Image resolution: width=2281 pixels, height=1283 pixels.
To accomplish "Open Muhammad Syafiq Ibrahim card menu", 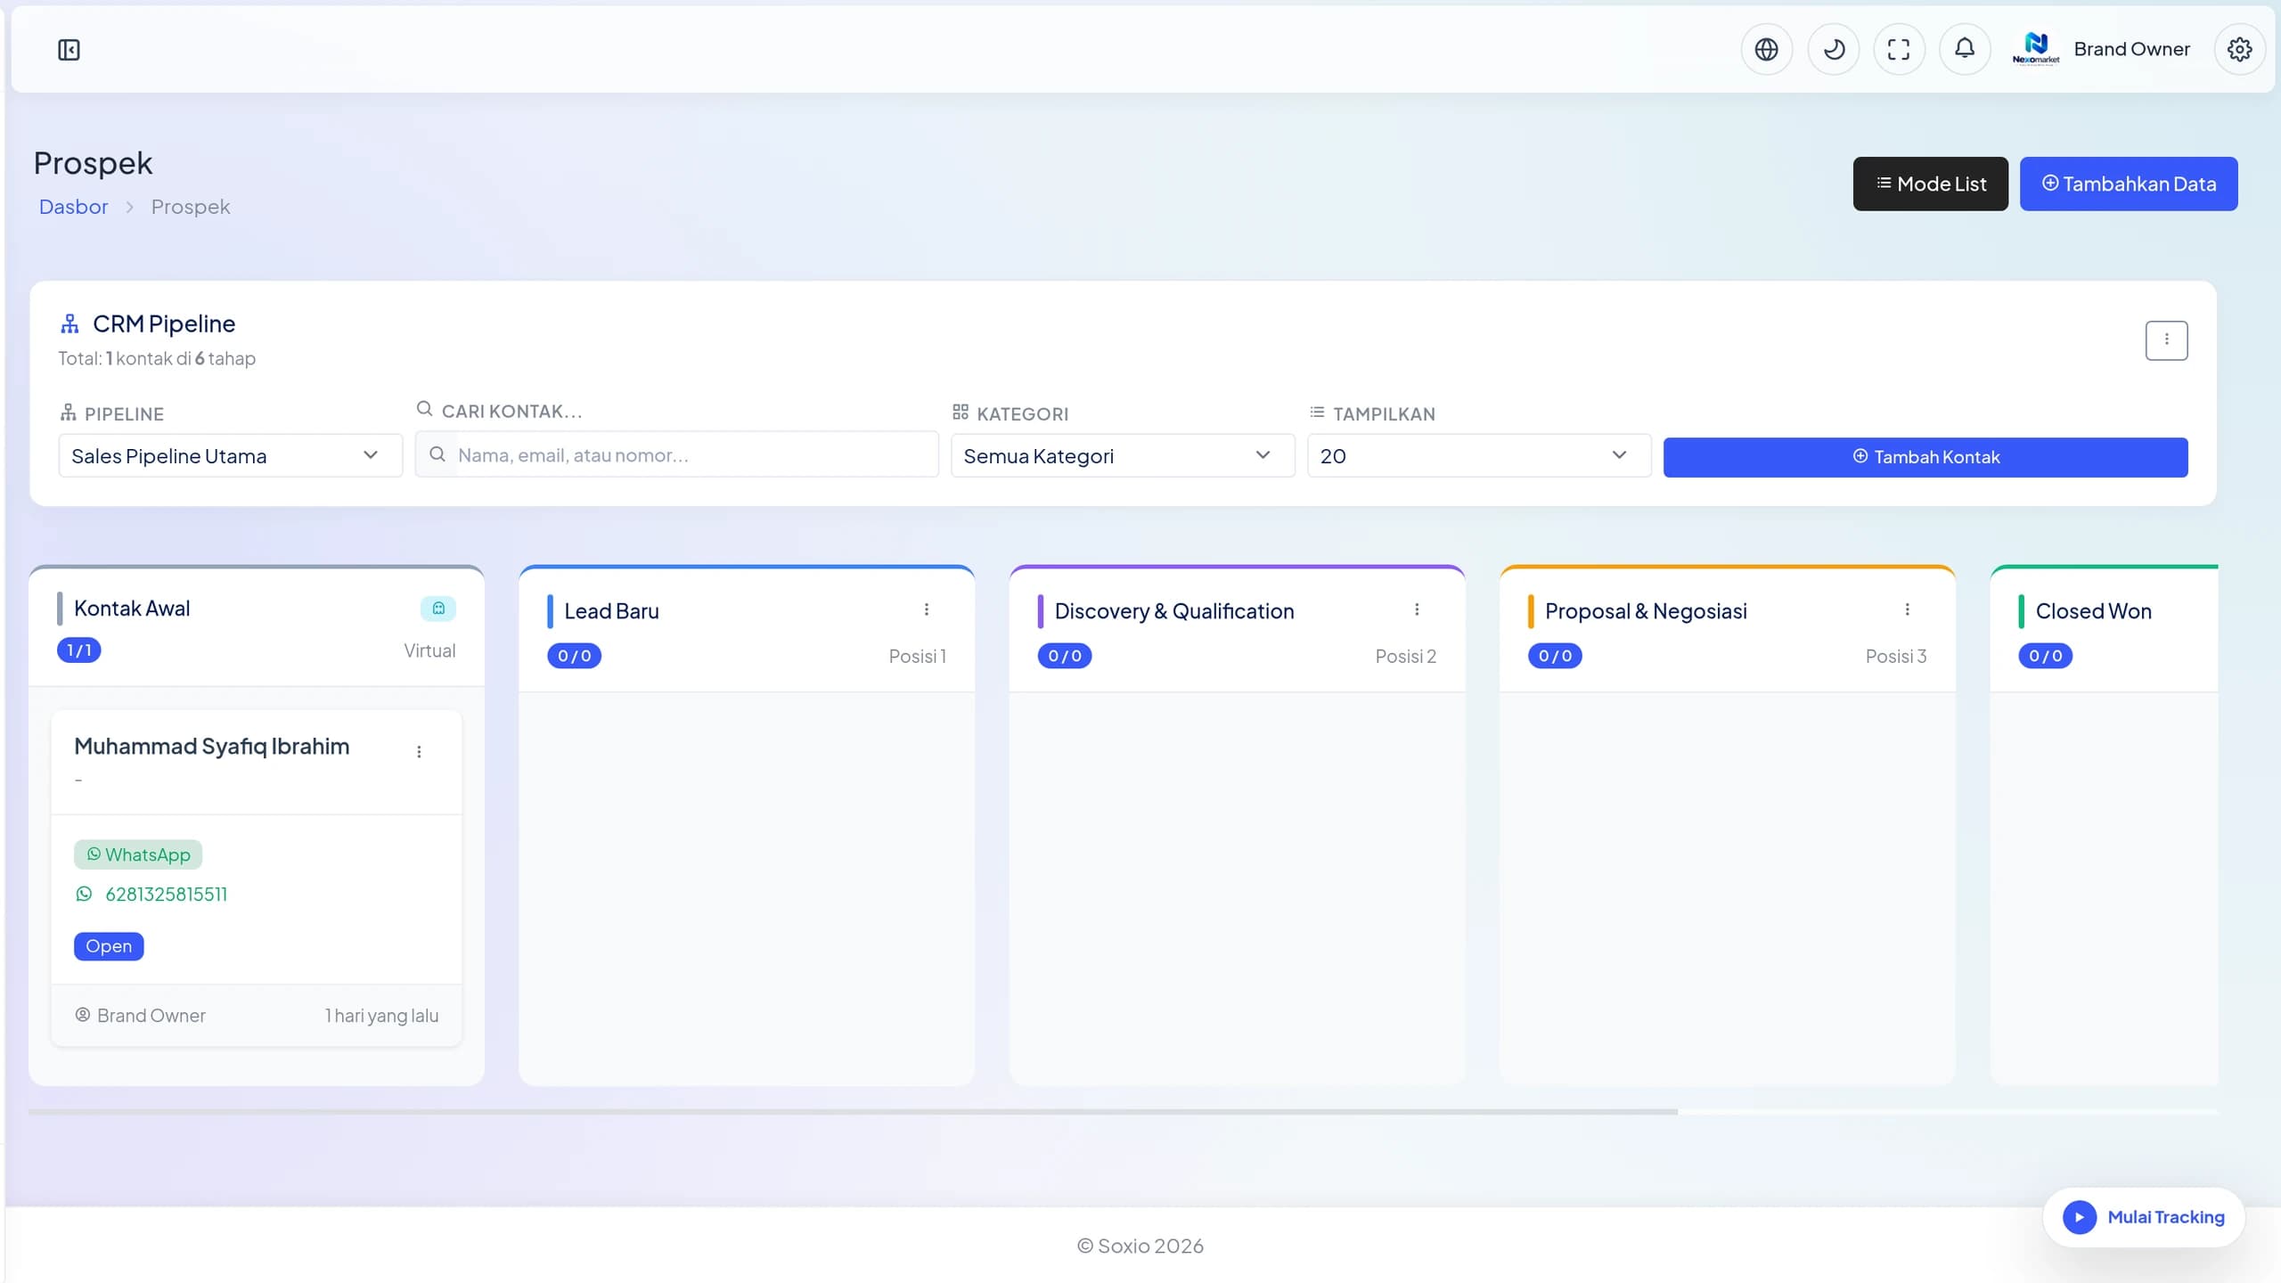I will [x=419, y=751].
